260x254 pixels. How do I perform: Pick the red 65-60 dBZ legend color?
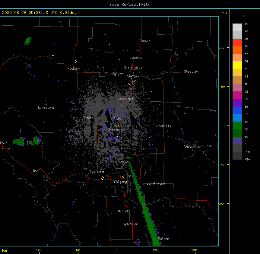click(x=237, y=42)
